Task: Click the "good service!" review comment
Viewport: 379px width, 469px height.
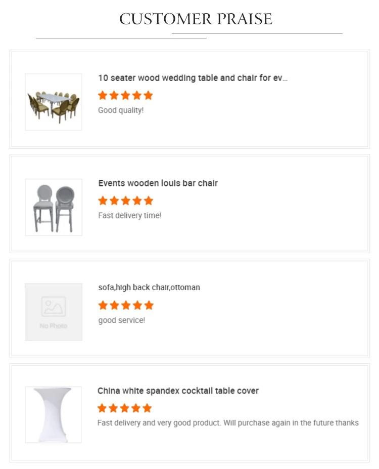Action: pyautogui.click(x=122, y=320)
